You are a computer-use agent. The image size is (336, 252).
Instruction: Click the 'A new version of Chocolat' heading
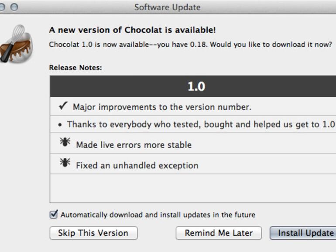coord(132,30)
